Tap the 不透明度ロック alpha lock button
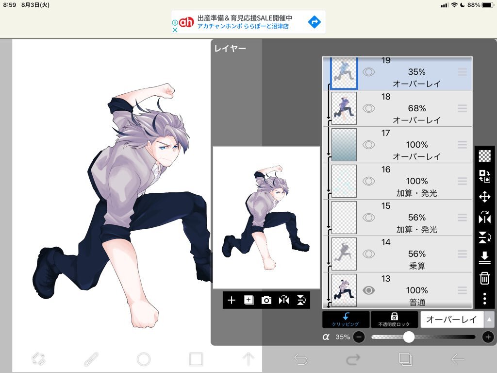Screen dimensions: 497x373 click(394, 319)
